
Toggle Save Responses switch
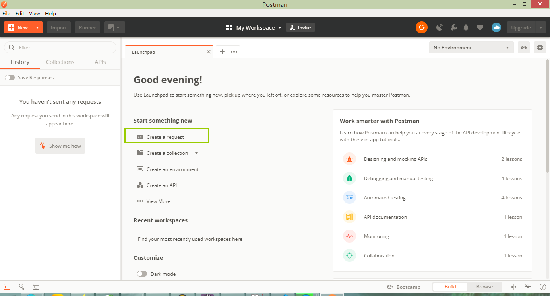pyautogui.click(x=10, y=77)
